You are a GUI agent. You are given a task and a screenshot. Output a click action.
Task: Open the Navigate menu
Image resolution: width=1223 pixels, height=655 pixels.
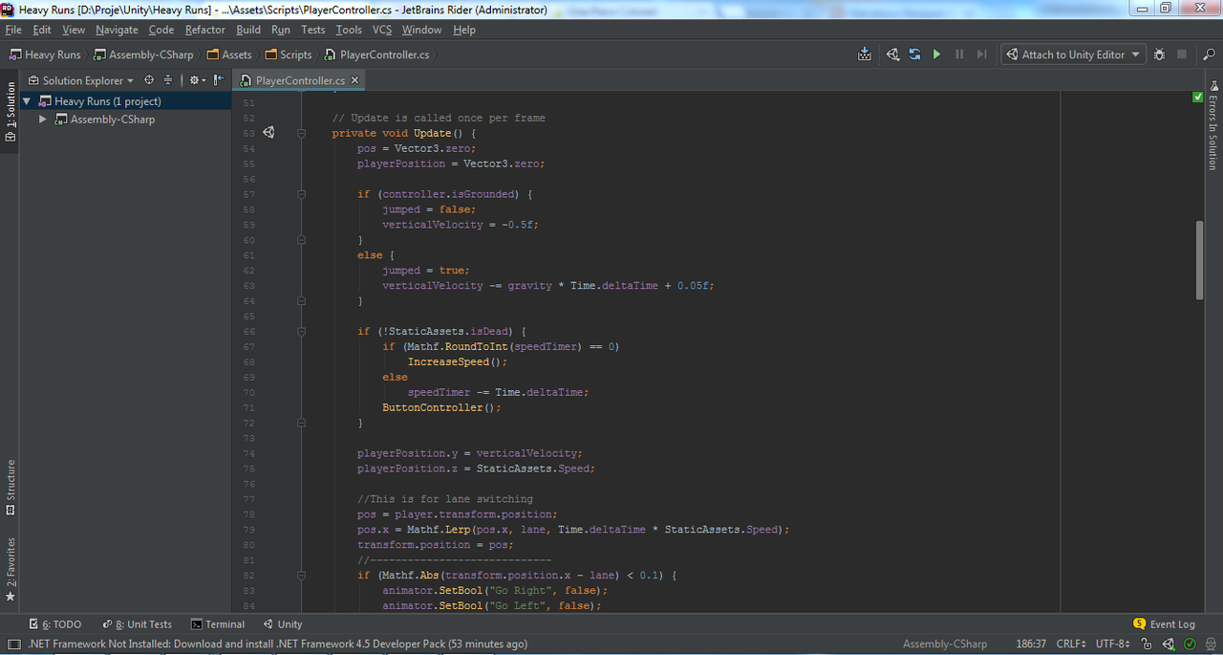point(117,30)
